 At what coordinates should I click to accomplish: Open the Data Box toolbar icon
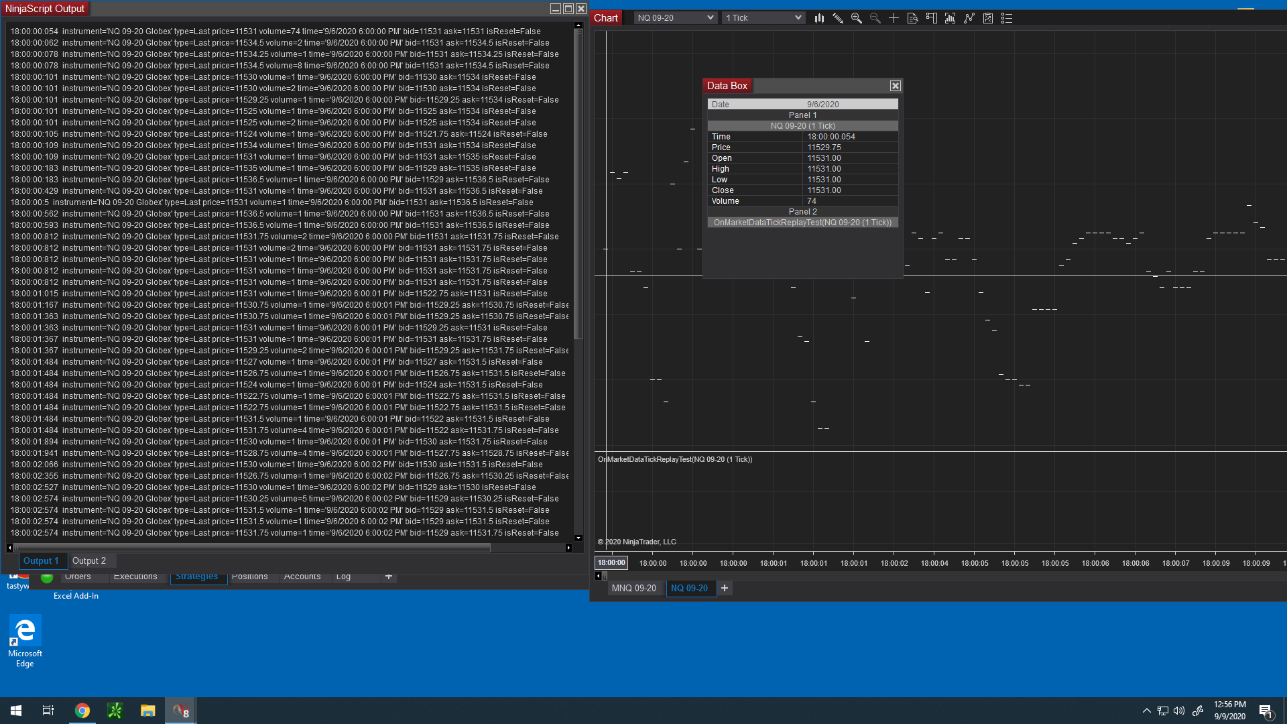coord(912,18)
